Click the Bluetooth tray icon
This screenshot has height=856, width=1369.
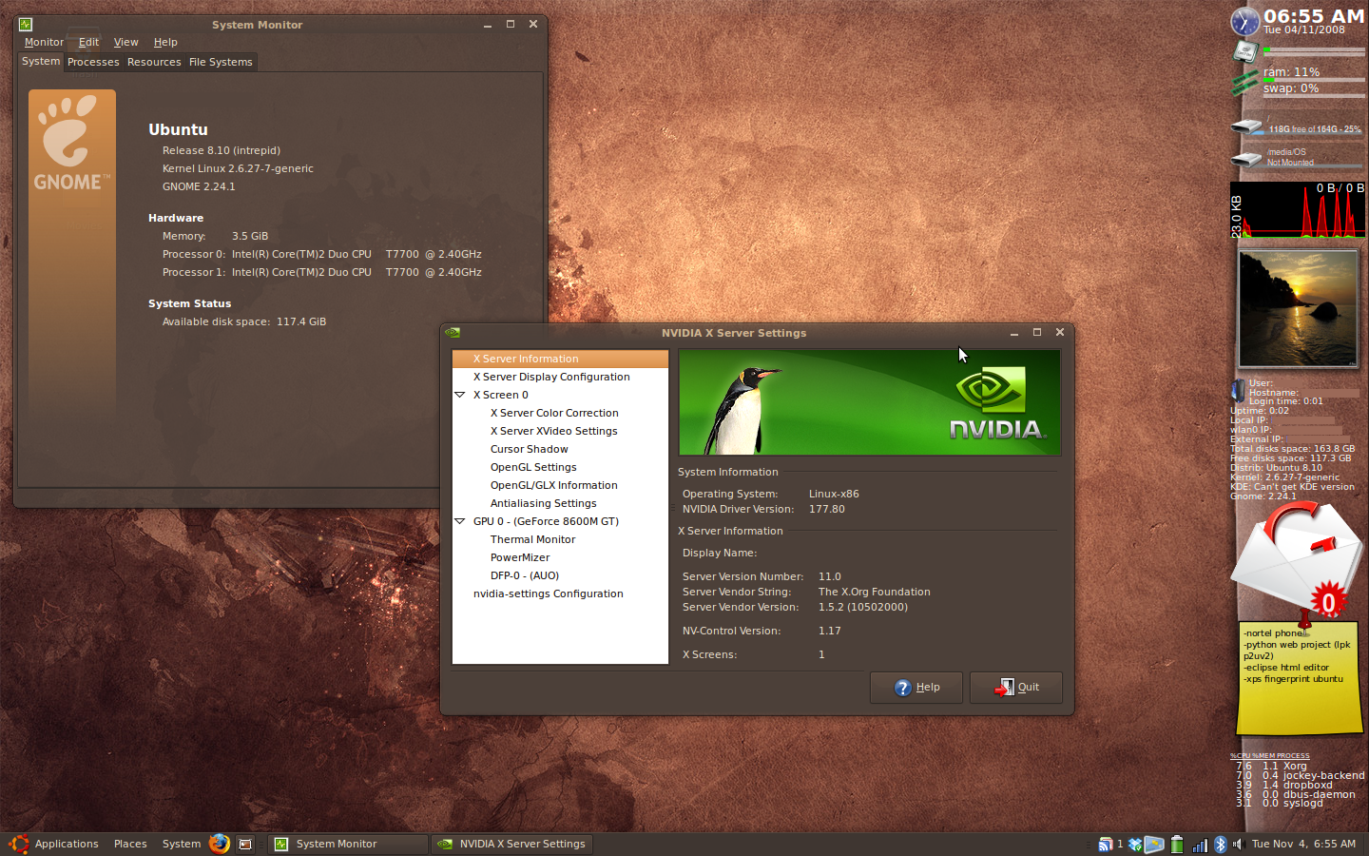[1221, 844]
